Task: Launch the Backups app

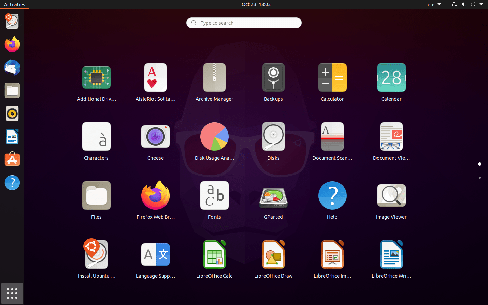Action: pyautogui.click(x=273, y=78)
